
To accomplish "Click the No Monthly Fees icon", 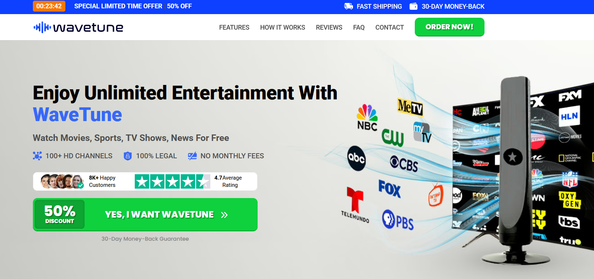I will (x=192, y=156).
